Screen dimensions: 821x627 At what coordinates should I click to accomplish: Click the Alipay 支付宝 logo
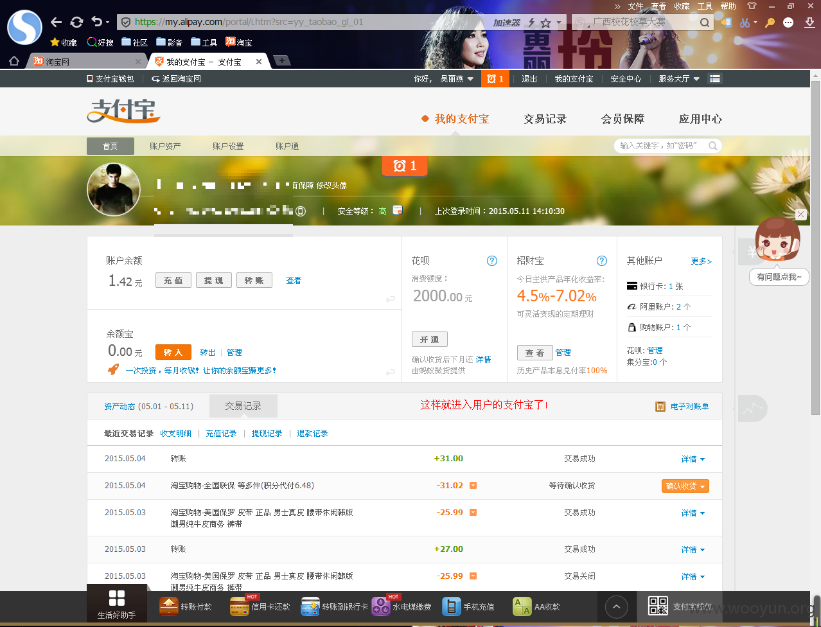[x=123, y=110]
